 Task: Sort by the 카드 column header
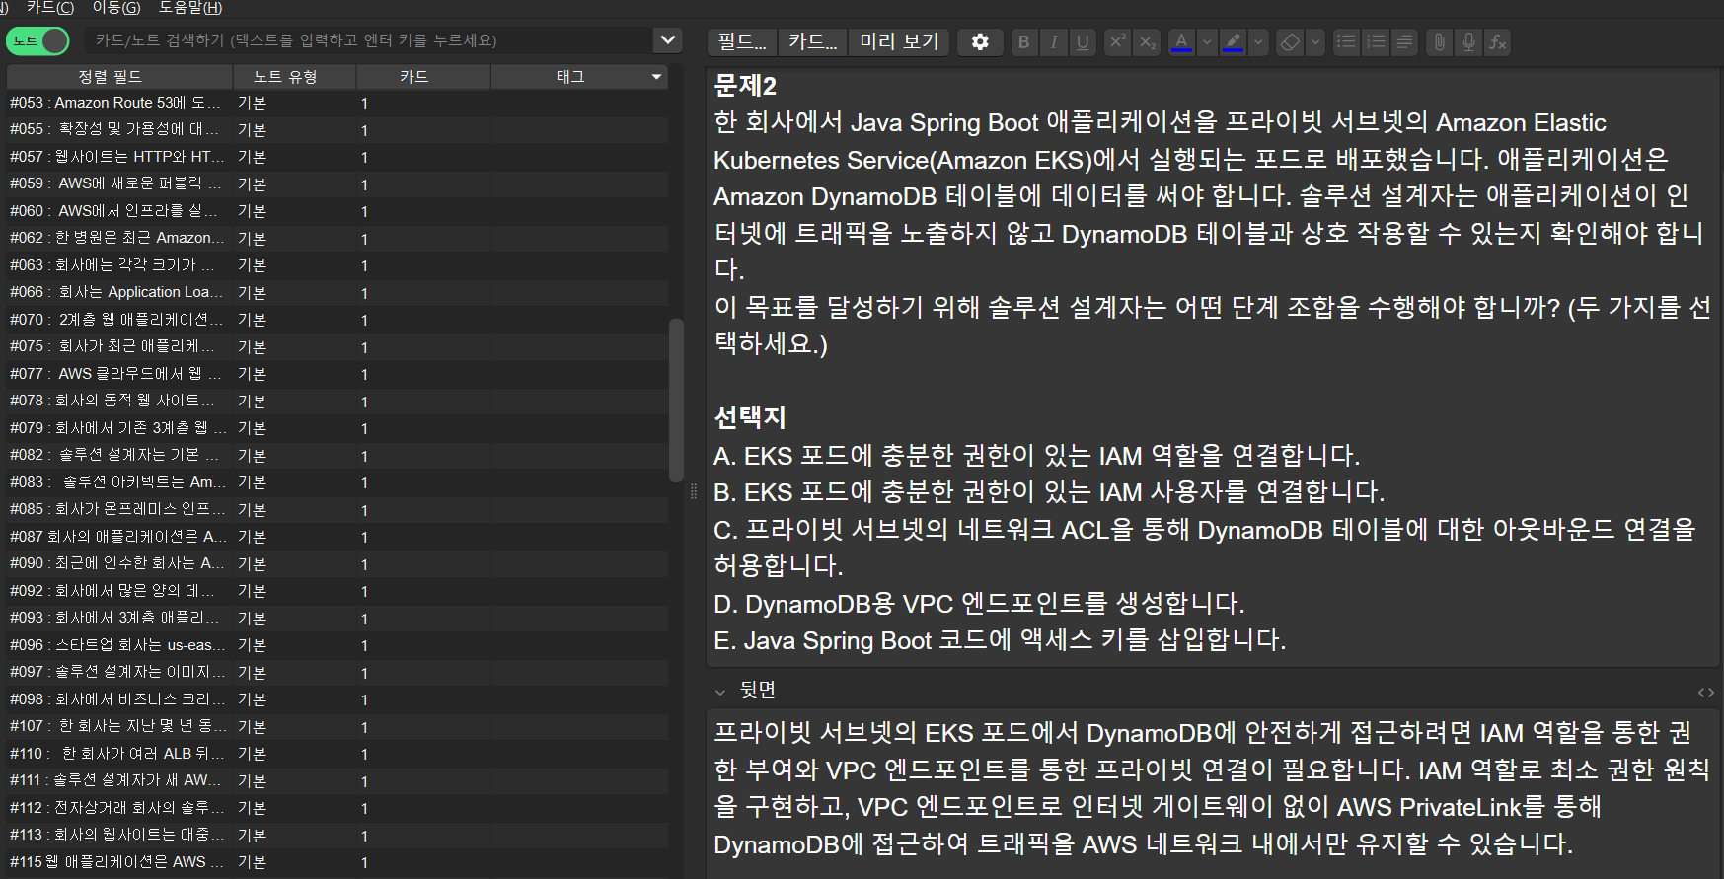[x=423, y=77]
